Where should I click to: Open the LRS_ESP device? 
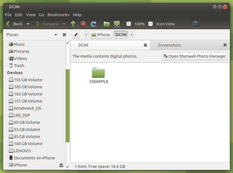[x=19, y=115]
